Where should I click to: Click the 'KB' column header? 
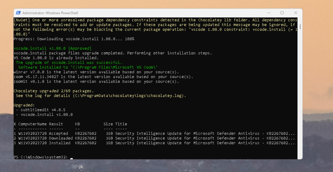pyautogui.click(x=77, y=124)
